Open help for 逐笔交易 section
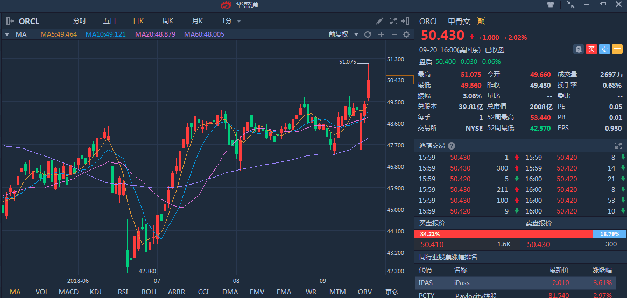This screenshot has width=627, height=298. [x=452, y=146]
